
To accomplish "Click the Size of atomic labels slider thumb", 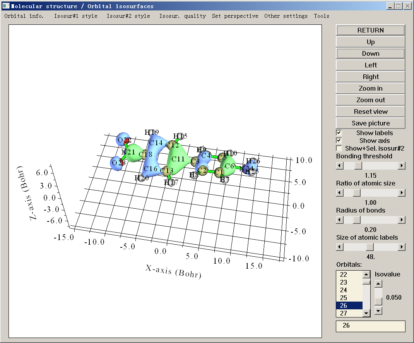I will [370, 247].
